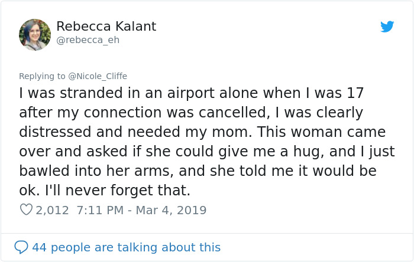Image resolution: width=414 pixels, height=262 pixels.
Task: Click the "Replying to" label
Action: click(x=43, y=76)
